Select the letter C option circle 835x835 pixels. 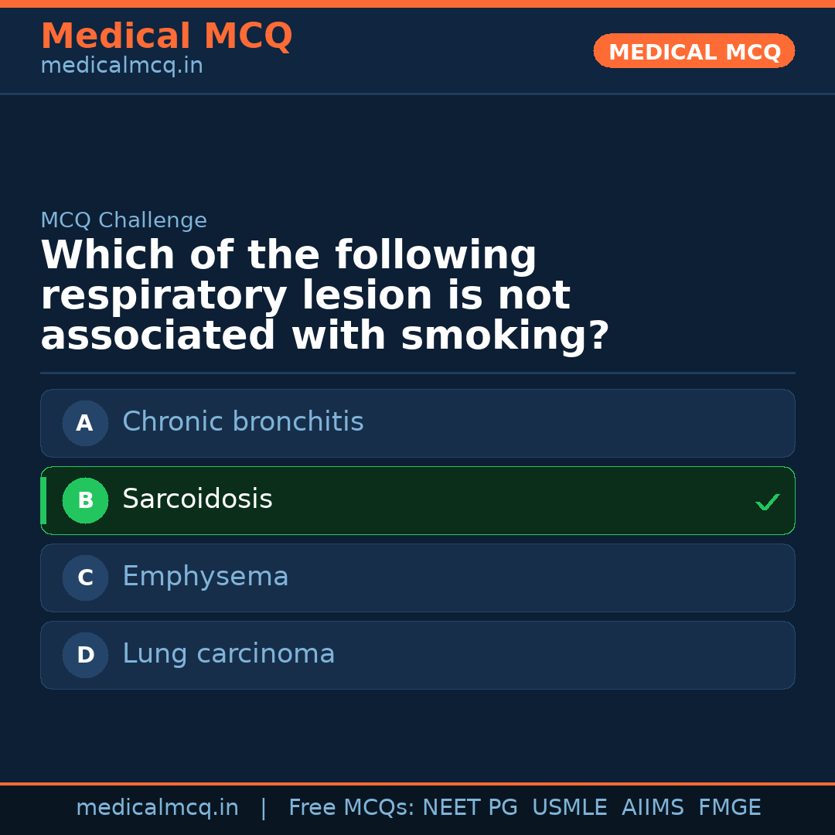tap(85, 578)
